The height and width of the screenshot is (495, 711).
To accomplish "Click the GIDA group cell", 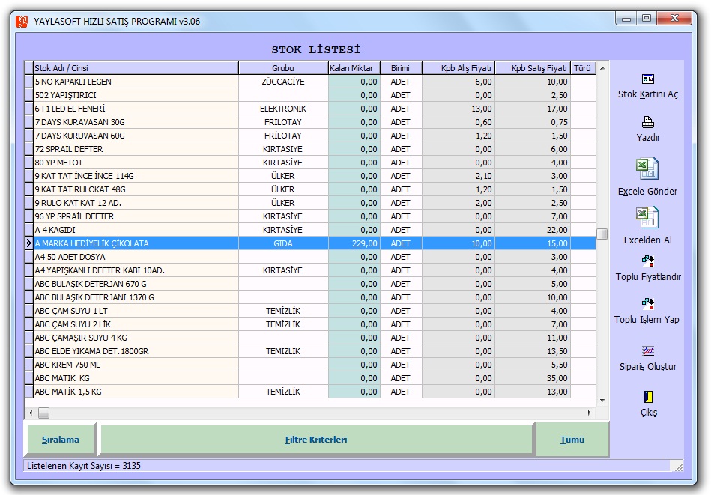I will [283, 243].
